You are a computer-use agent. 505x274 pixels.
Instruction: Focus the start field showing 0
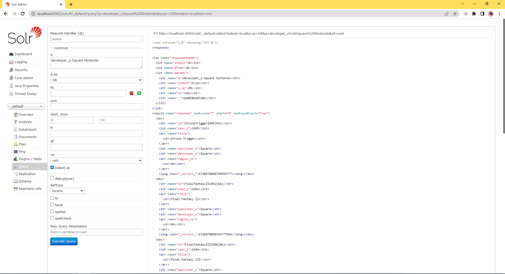coord(72,120)
